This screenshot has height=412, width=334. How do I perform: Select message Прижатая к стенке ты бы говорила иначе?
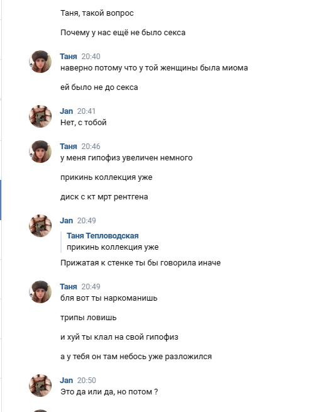(140, 263)
